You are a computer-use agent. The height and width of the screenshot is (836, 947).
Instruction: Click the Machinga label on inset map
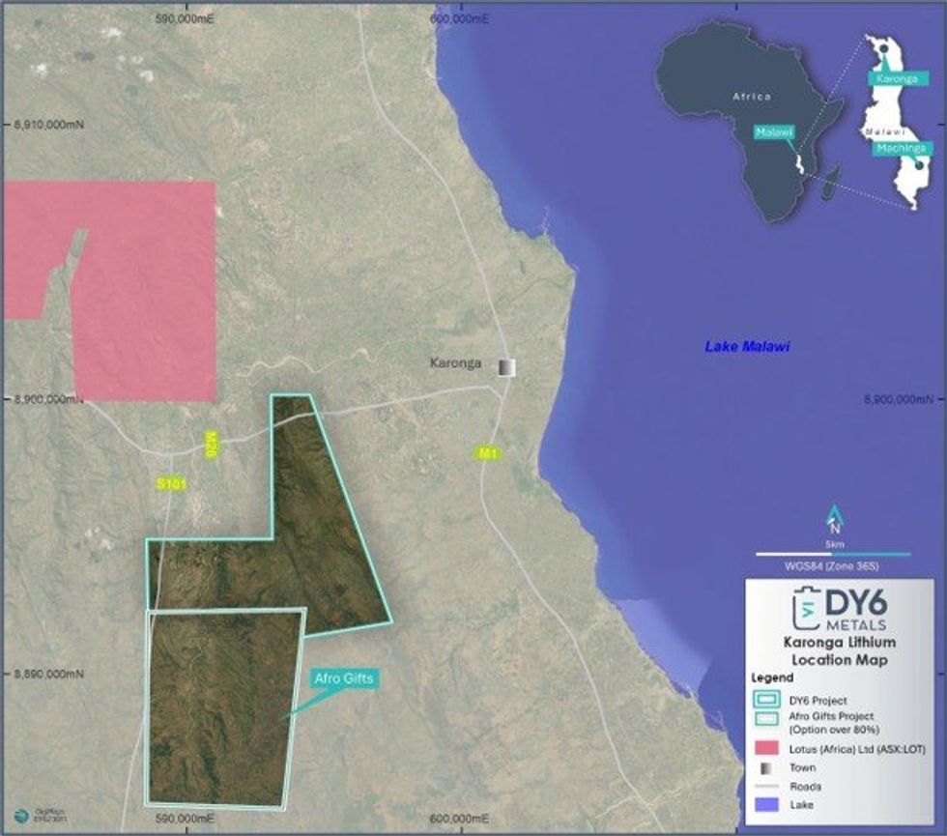(x=902, y=148)
